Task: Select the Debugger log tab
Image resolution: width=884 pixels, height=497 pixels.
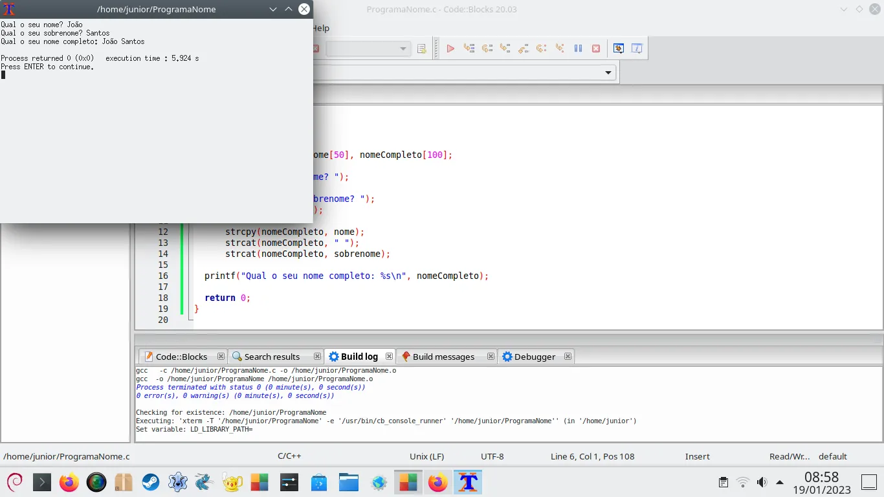Action: (535, 357)
